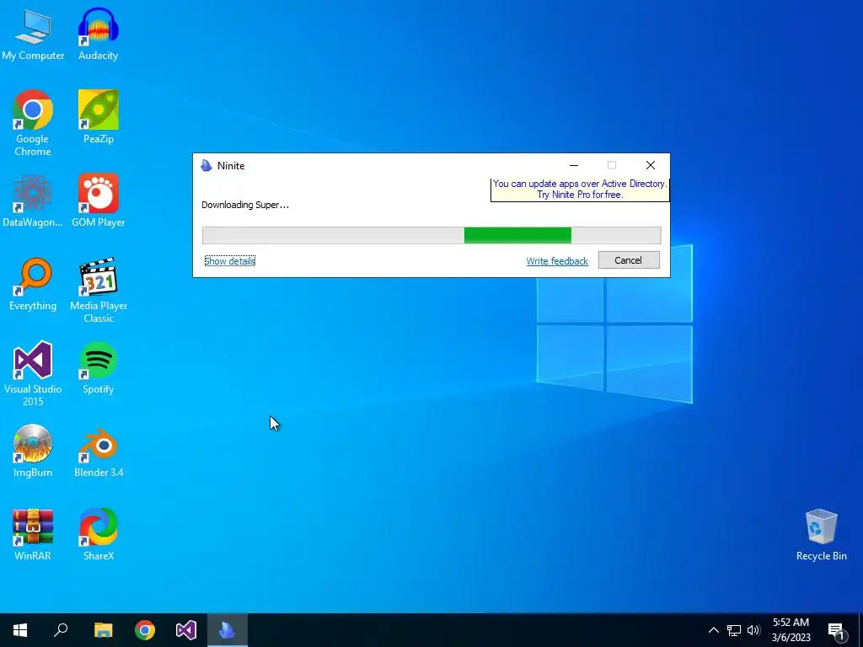This screenshot has height=647, width=863.
Task: Click the Ninite download progress bar
Action: click(x=431, y=236)
